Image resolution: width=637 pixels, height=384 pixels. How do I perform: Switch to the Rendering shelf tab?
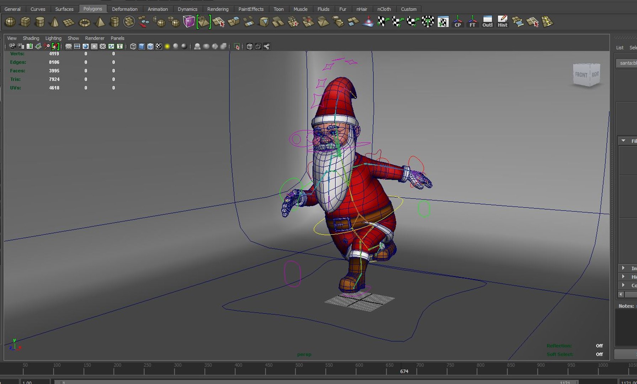[218, 9]
